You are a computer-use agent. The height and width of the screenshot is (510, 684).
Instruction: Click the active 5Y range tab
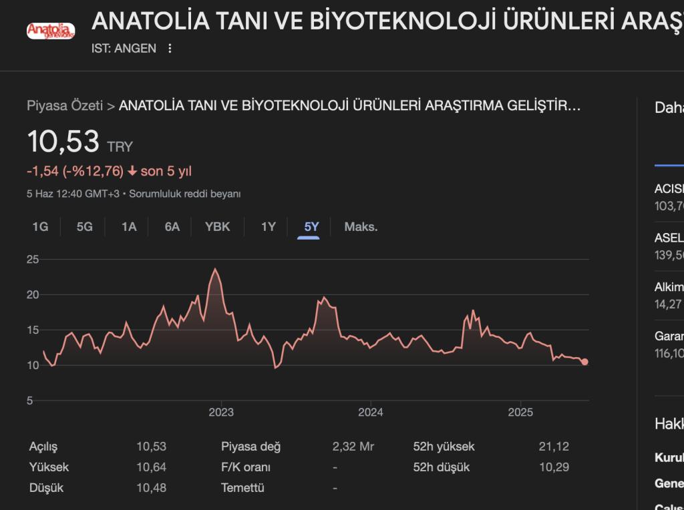311,227
